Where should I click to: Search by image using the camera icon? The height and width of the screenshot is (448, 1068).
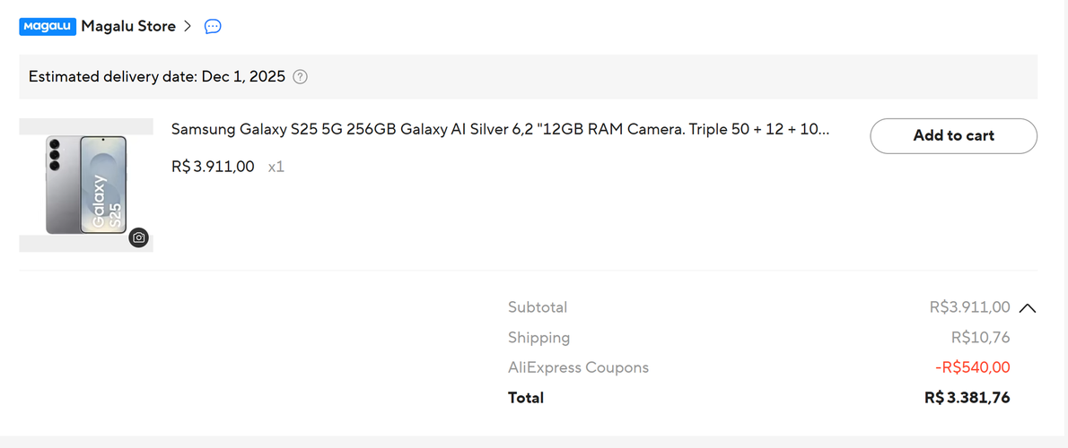(x=139, y=237)
